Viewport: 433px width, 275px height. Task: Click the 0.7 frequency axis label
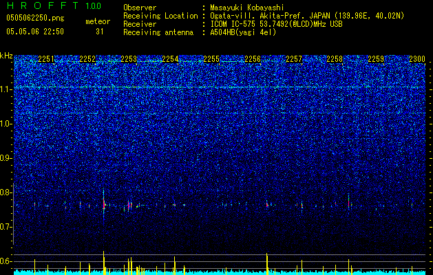tap(6, 227)
